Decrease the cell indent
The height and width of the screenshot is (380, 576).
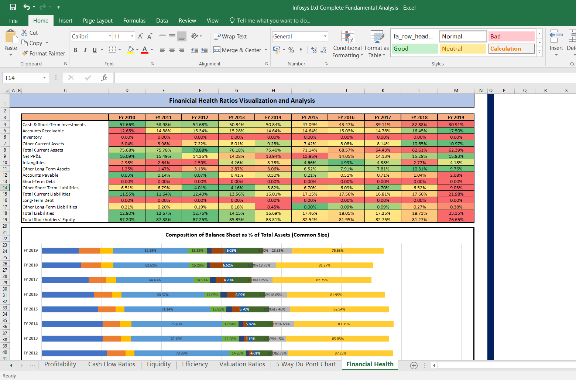(195, 50)
